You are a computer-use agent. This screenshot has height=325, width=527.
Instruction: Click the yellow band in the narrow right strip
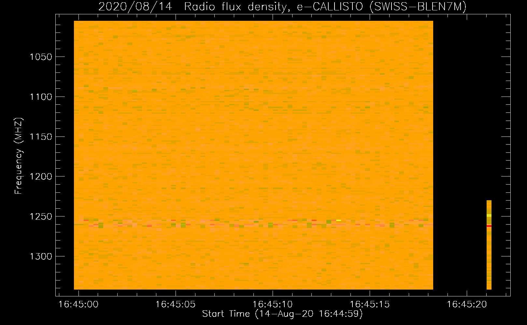coord(489,215)
